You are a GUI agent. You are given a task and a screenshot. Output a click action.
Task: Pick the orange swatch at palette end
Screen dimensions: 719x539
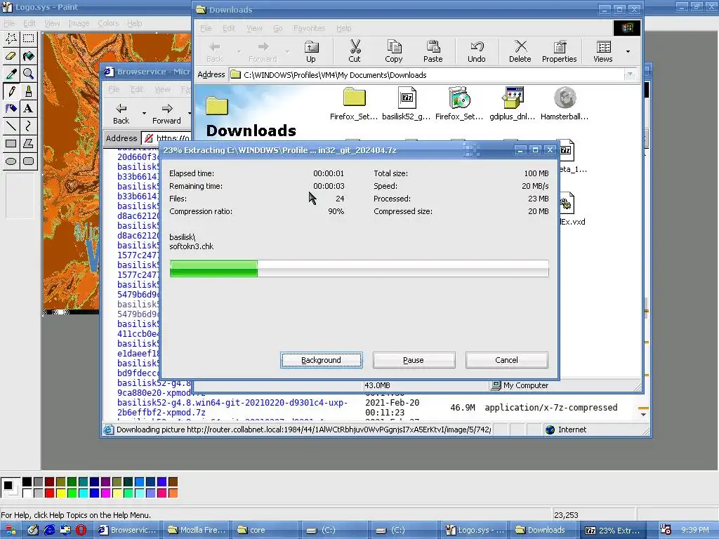pyautogui.click(x=173, y=493)
